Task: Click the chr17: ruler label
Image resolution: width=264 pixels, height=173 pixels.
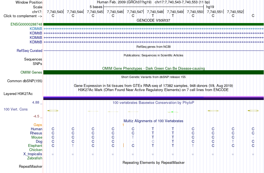Action: coord(37,12)
